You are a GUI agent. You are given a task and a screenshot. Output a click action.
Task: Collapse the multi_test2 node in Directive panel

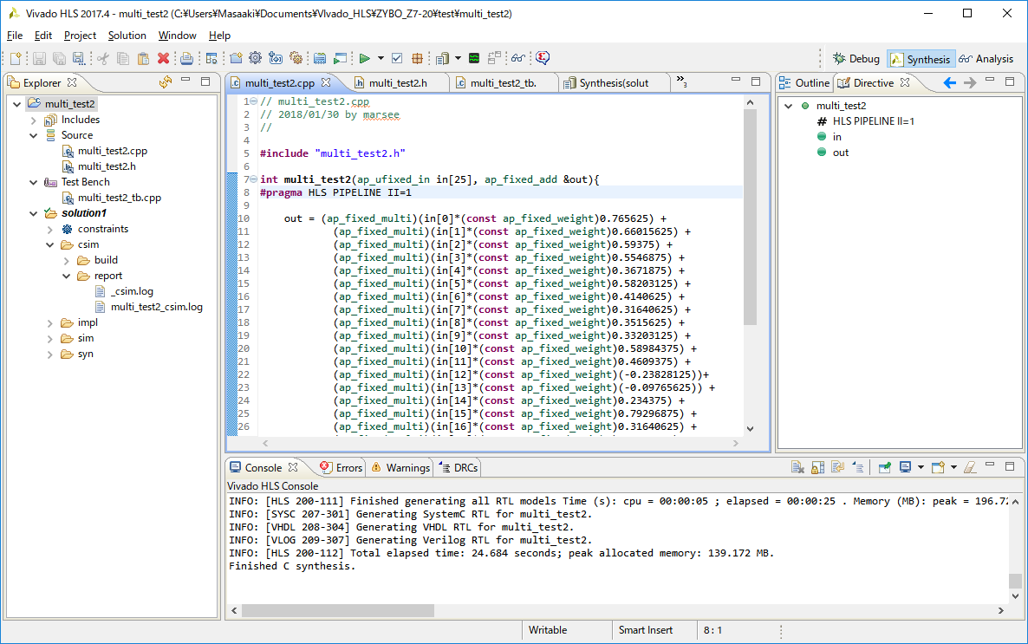click(789, 106)
